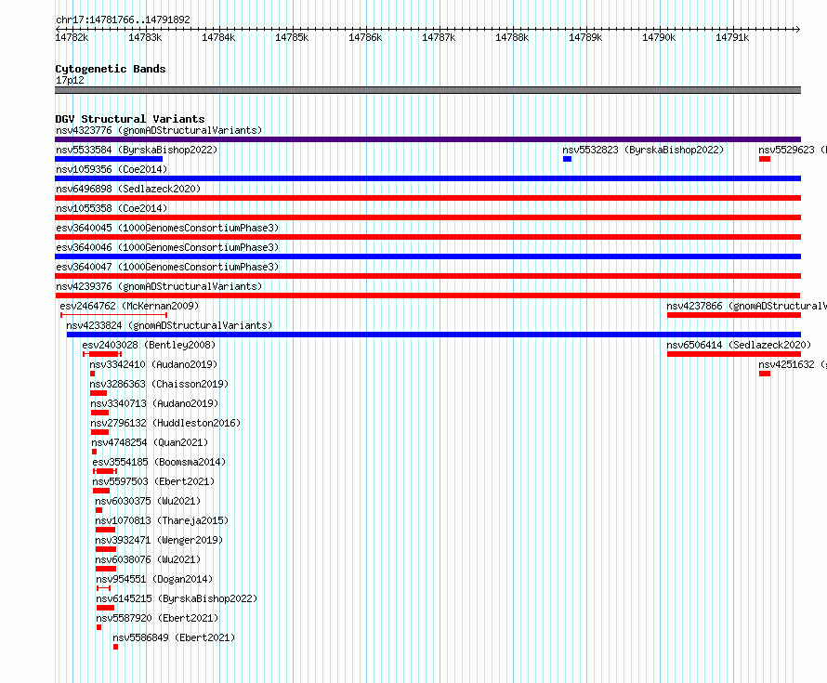This screenshot has width=827, height=683.
Task: Click the 14782k ruler tick label
Action: pyautogui.click(x=72, y=37)
